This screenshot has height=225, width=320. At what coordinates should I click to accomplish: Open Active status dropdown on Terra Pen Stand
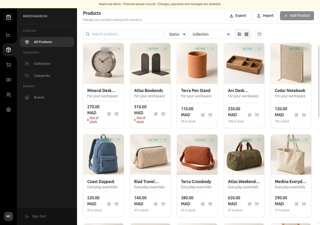point(204,49)
